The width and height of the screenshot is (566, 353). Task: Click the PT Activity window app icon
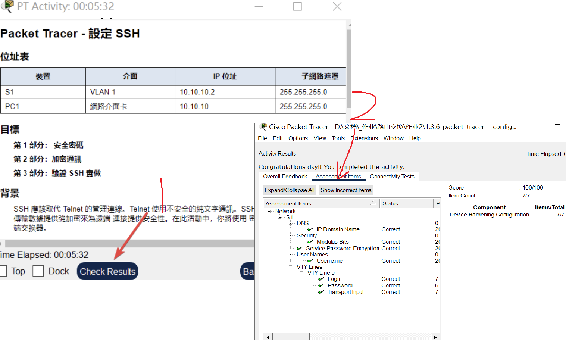(x=7, y=6)
